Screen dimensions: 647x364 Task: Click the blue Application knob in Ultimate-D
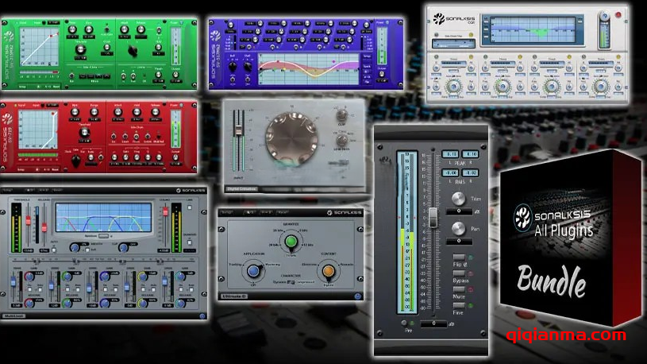[254, 271]
